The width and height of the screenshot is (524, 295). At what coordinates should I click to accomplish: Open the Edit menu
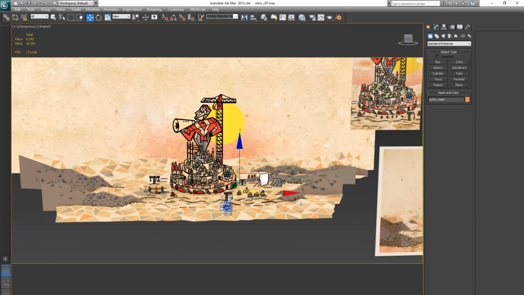(x=18, y=9)
